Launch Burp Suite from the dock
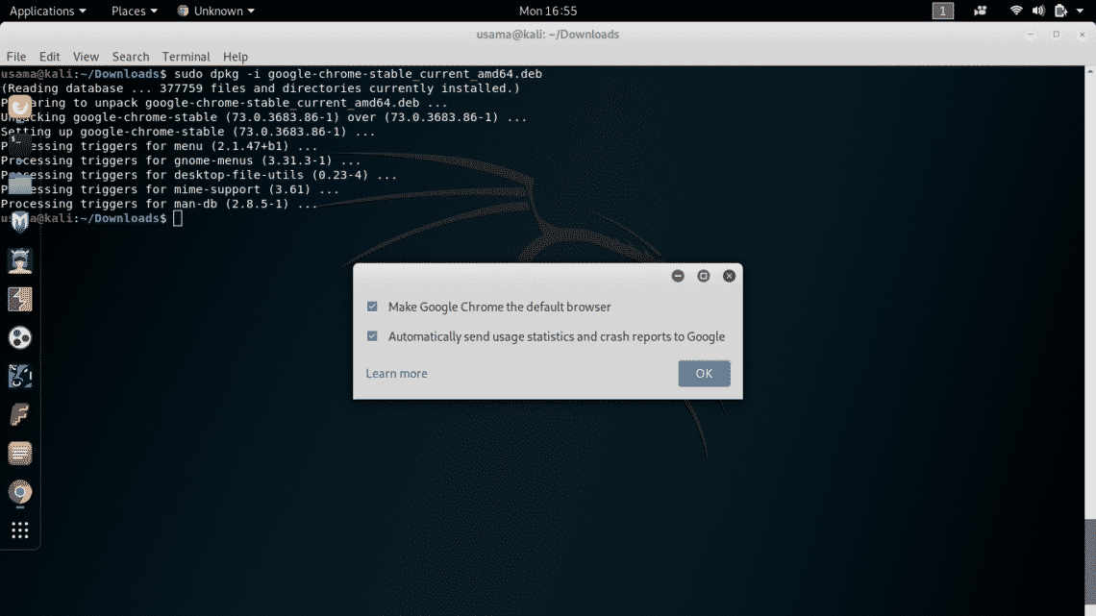 [19, 300]
